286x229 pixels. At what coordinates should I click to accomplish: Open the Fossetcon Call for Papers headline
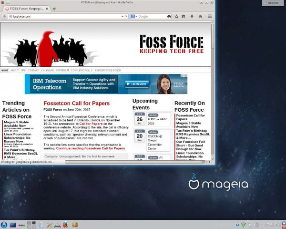[x=76, y=104]
